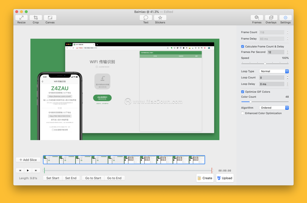Skip to the previous frame
Screen dimensions: 307x203
(x=20, y=170)
